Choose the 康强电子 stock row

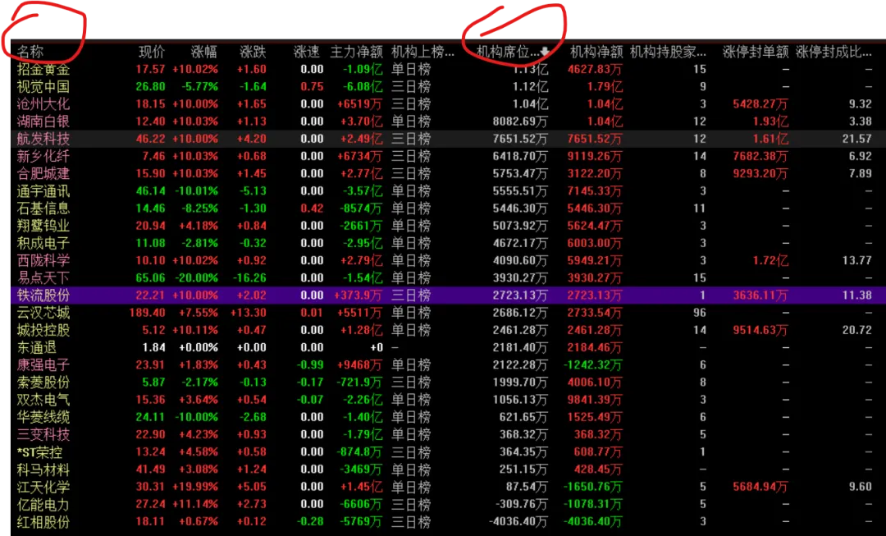pos(448,365)
